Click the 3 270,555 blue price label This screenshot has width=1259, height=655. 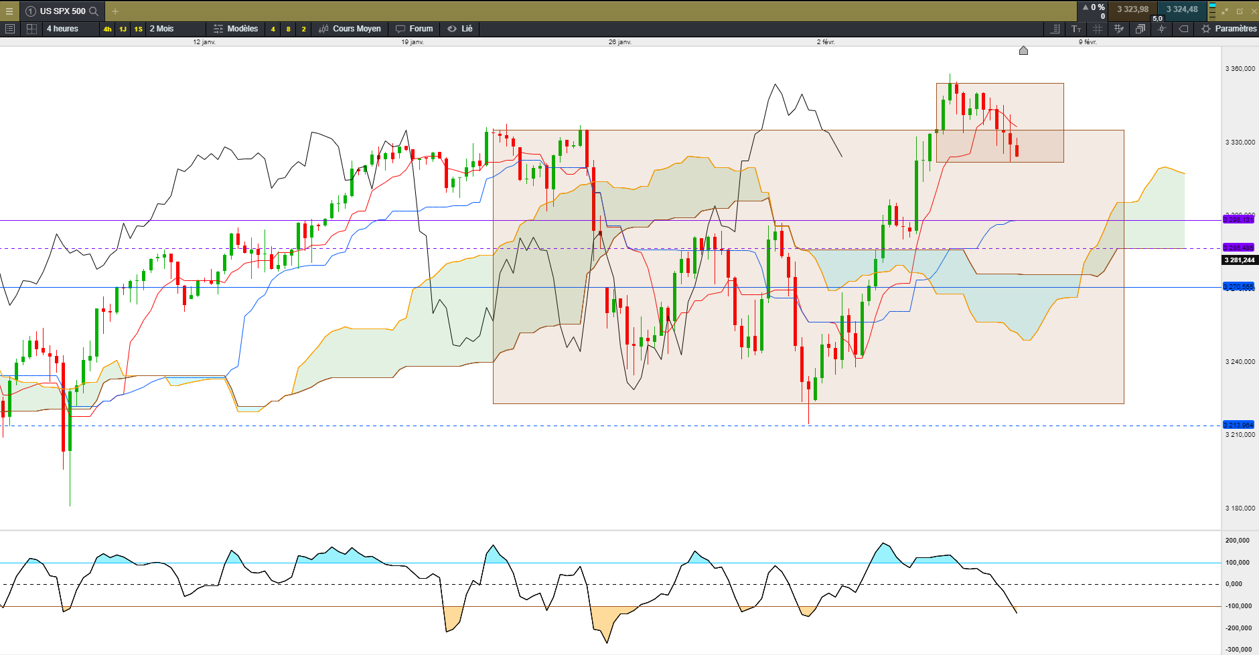(1238, 286)
